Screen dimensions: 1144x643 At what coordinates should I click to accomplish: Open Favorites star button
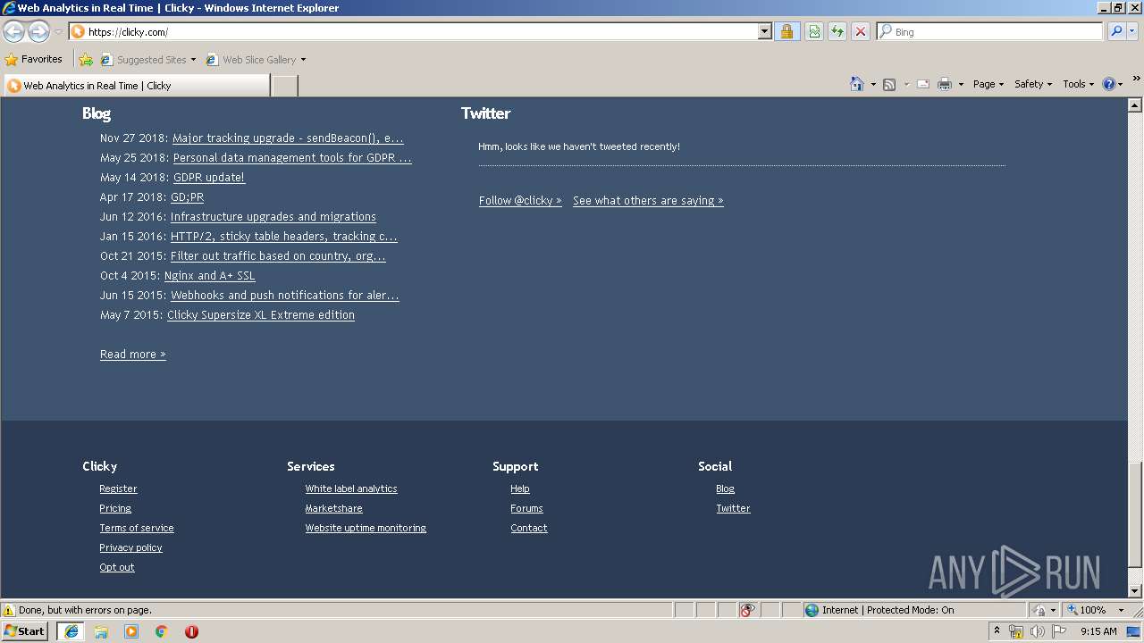(x=34, y=59)
